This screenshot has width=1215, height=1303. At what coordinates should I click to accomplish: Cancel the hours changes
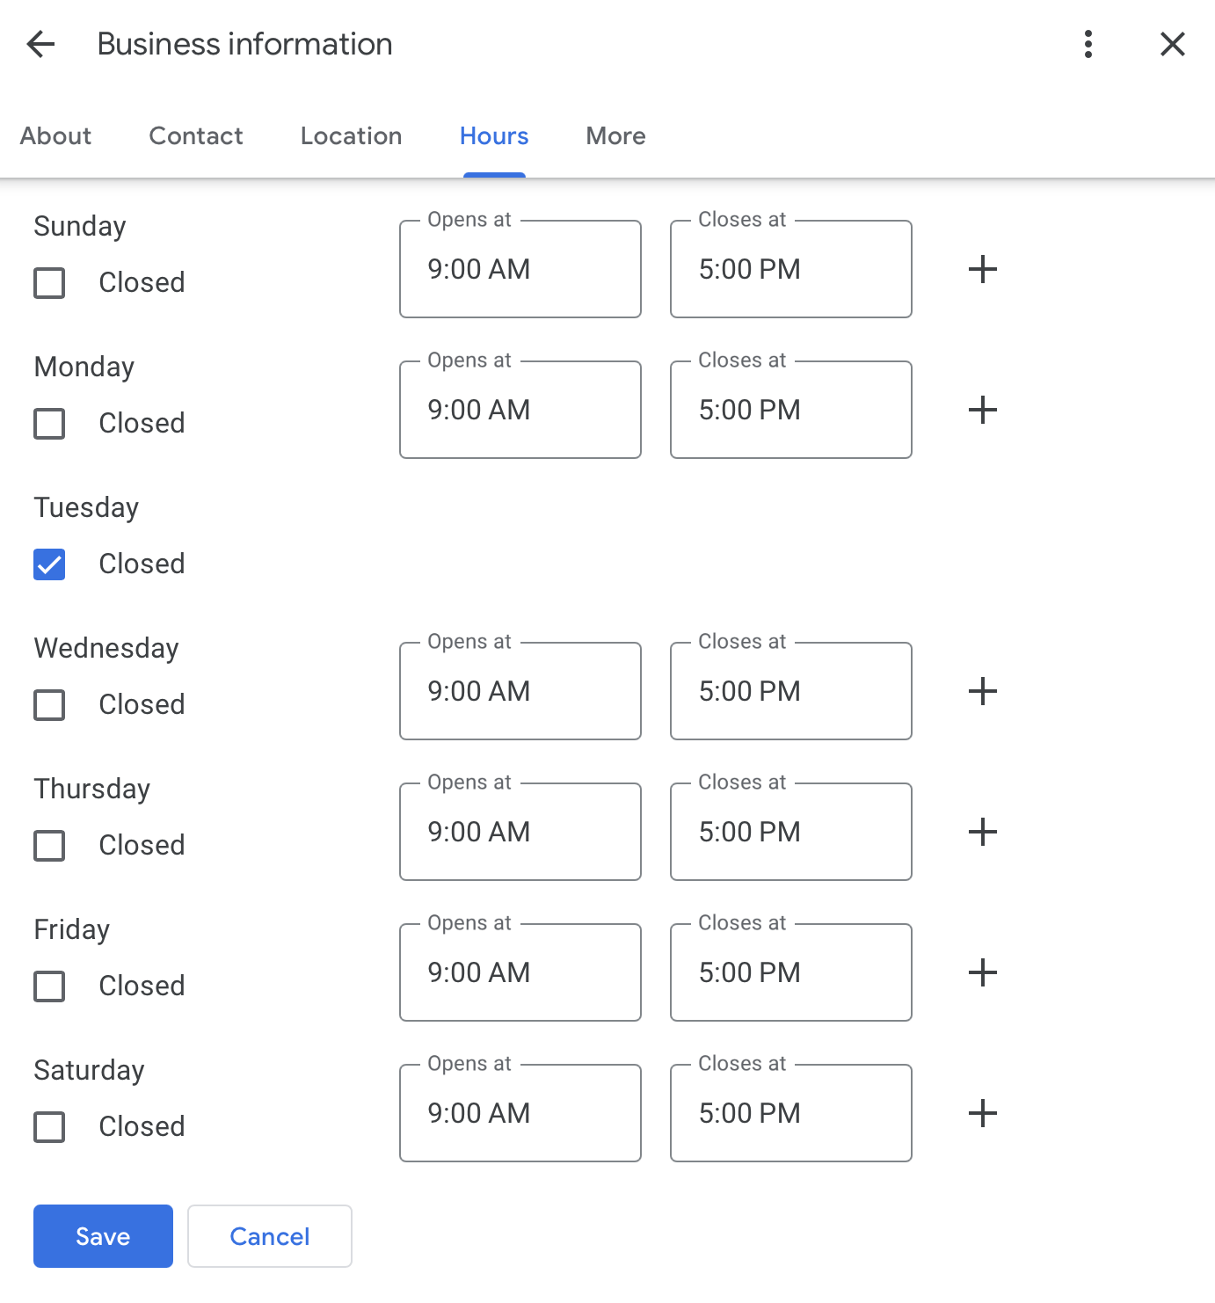coord(270,1236)
